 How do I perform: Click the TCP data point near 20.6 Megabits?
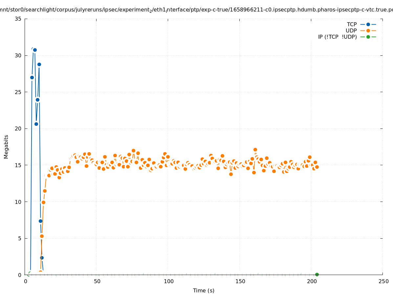[36, 124]
